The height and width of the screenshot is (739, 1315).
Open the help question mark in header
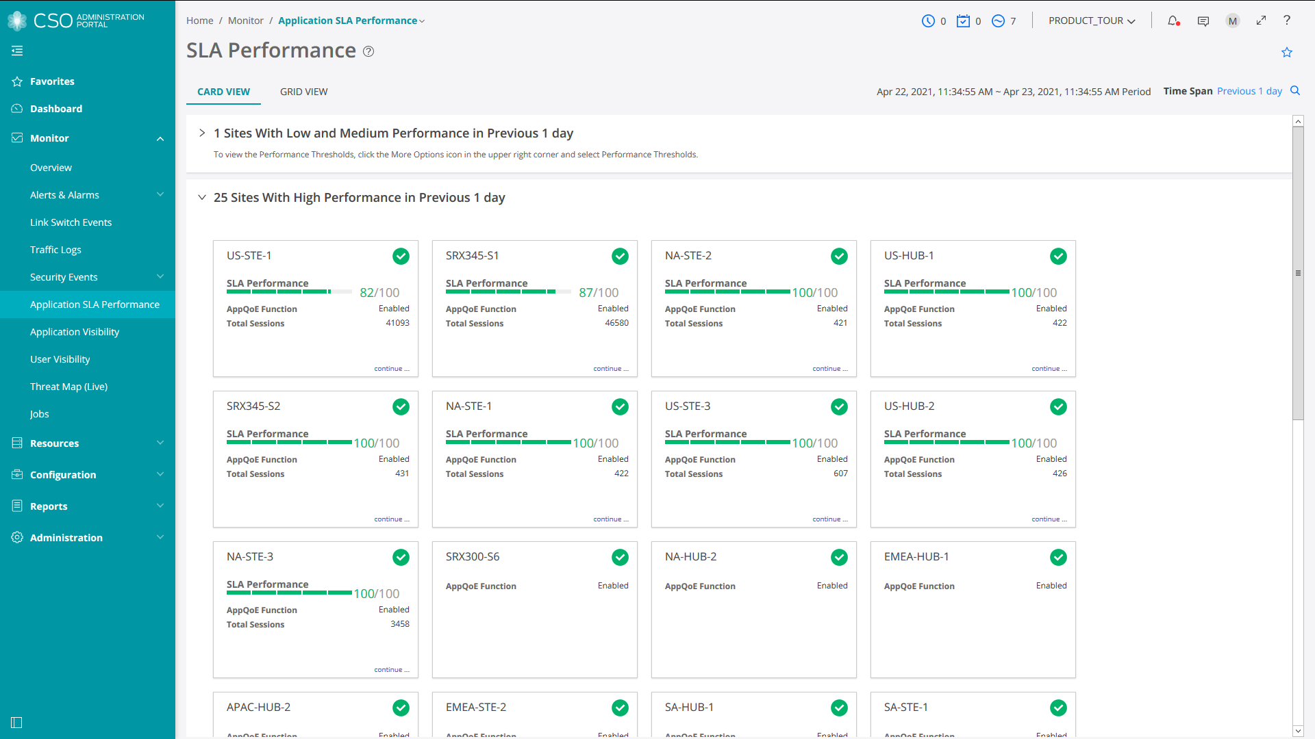[1287, 21]
